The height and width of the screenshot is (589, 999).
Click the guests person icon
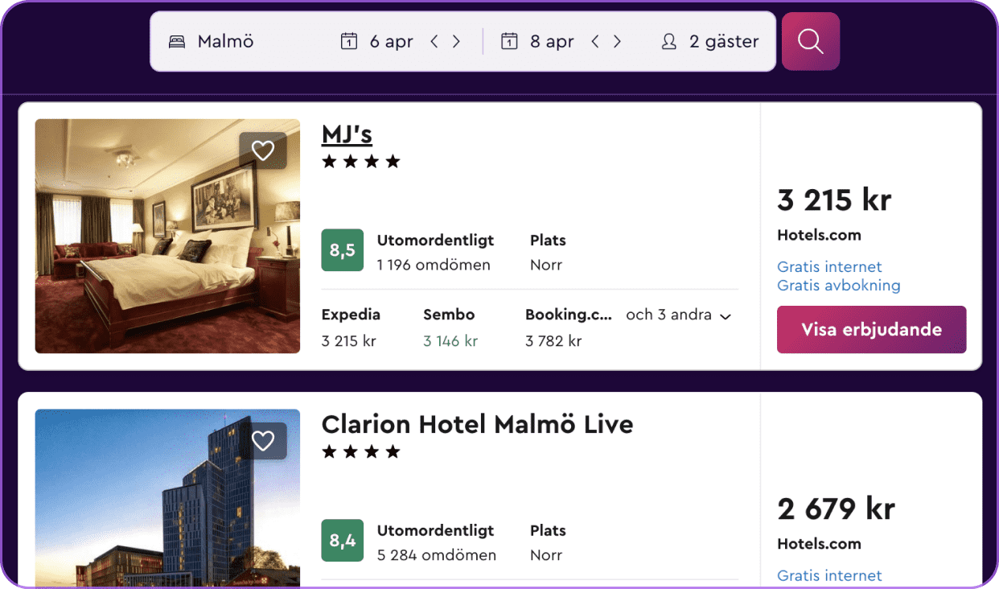tap(668, 42)
